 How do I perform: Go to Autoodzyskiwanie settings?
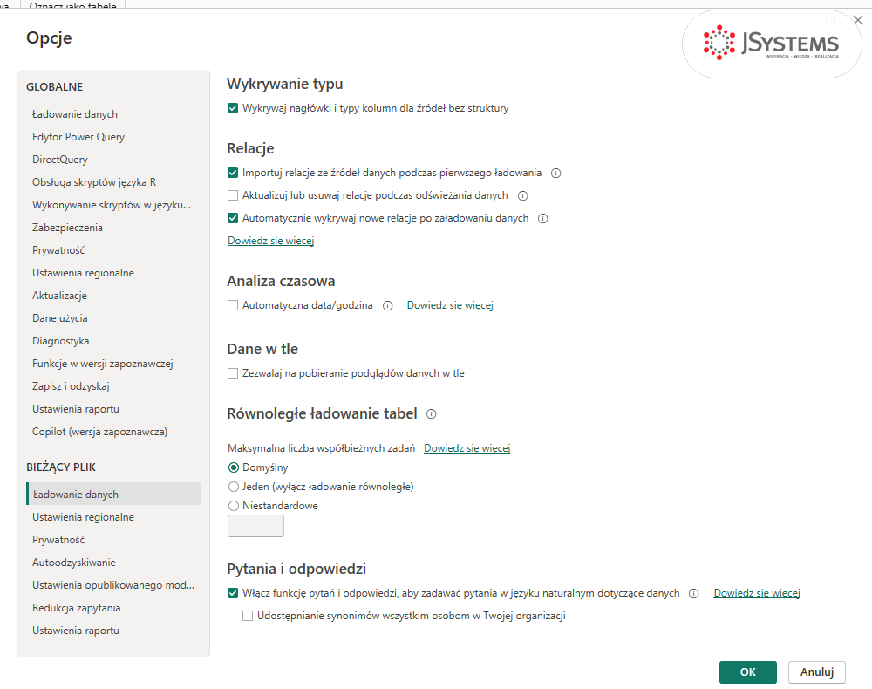point(113,563)
